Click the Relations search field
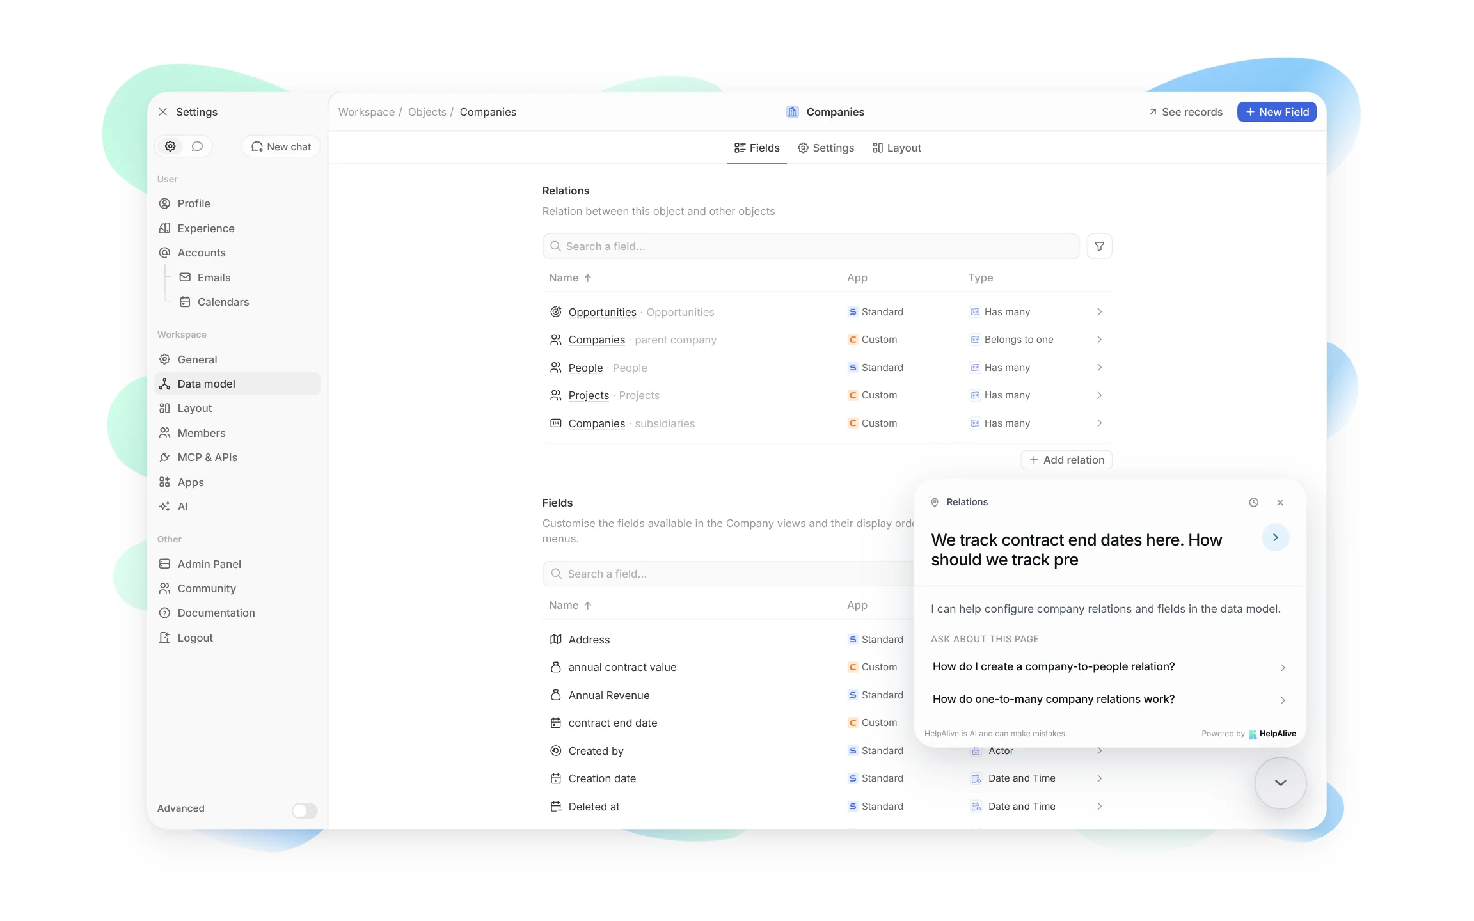Screen dimensions: 1474x921 click(x=811, y=246)
